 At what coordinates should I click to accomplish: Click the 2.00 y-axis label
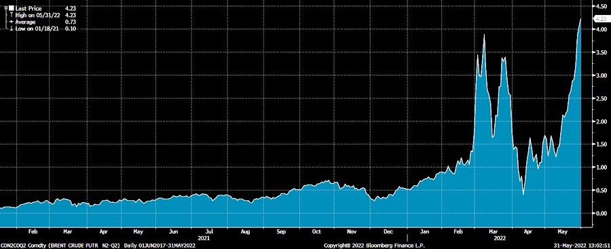[x=601, y=121]
